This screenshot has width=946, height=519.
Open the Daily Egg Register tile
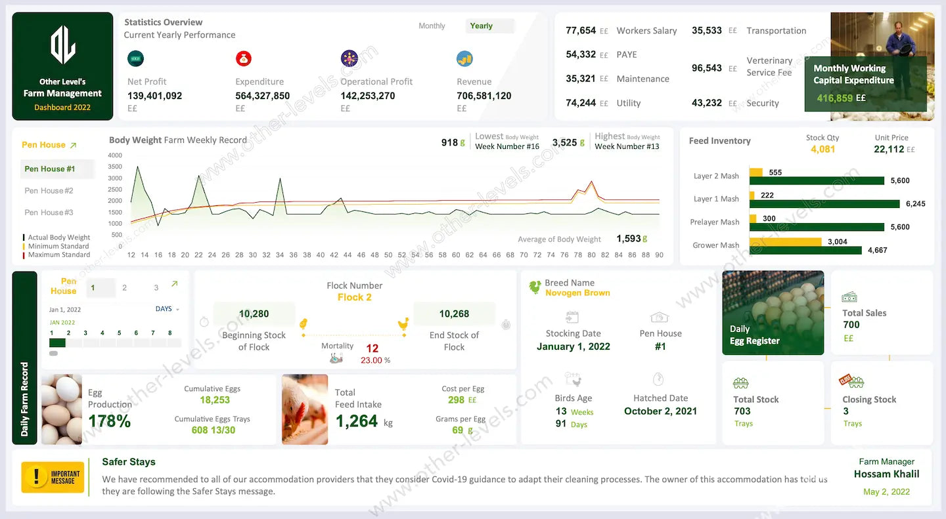pyautogui.click(x=773, y=313)
